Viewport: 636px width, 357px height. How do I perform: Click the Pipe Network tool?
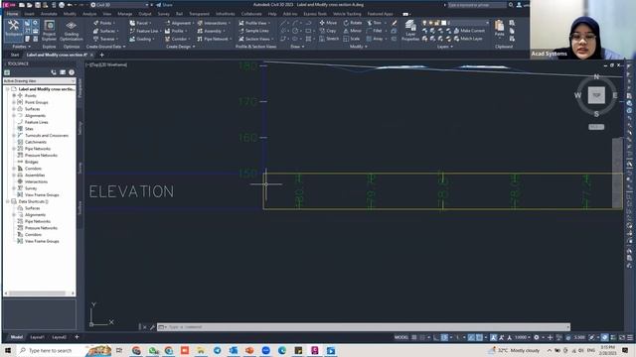(215, 39)
